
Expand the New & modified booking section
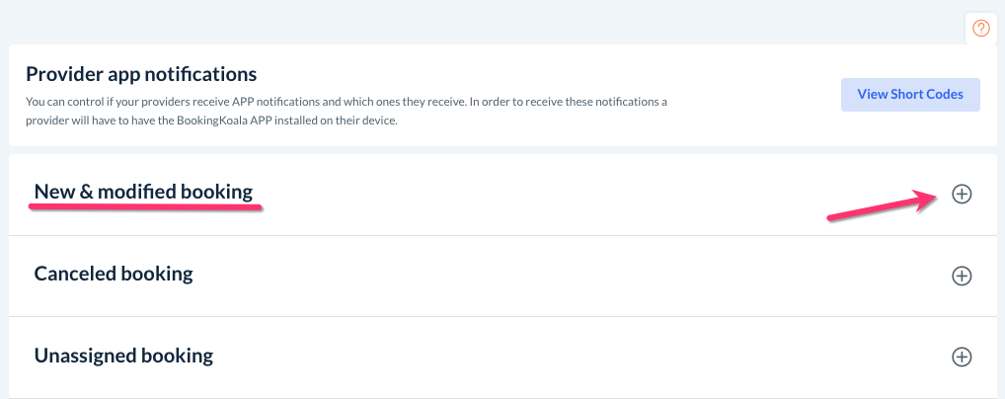(962, 195)
